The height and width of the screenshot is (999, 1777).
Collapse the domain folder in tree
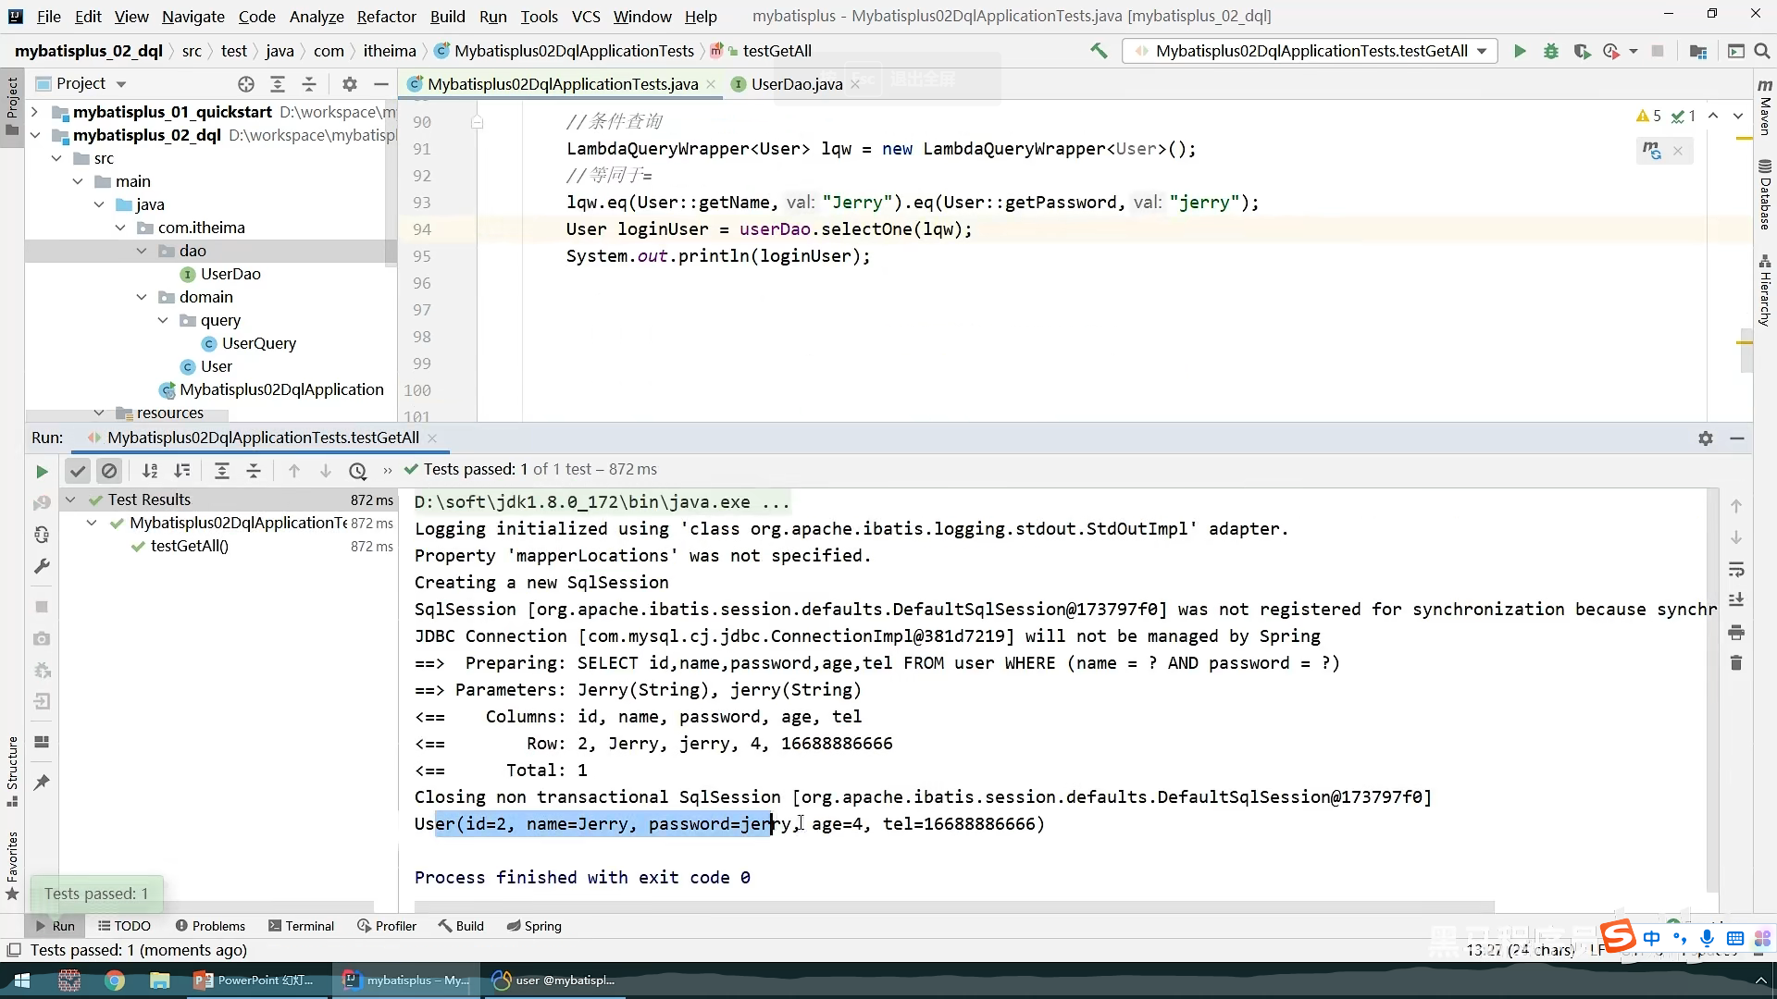[x=142, y=297]
